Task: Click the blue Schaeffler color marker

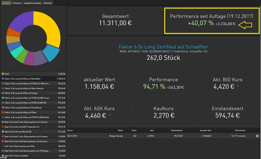Action: 3,78
